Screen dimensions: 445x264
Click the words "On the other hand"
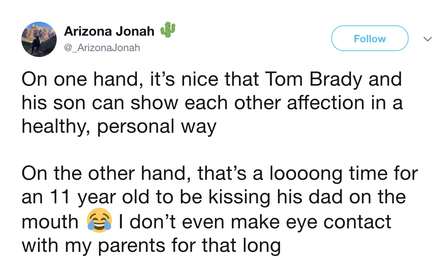tap(106, 174)
